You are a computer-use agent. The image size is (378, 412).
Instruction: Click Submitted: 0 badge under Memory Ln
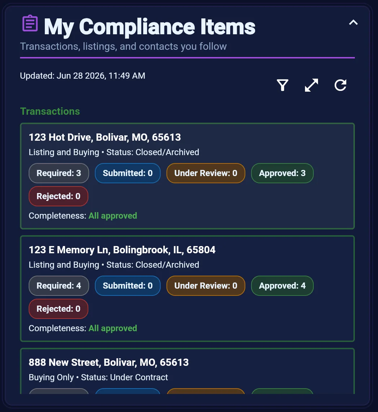point(128,286)
